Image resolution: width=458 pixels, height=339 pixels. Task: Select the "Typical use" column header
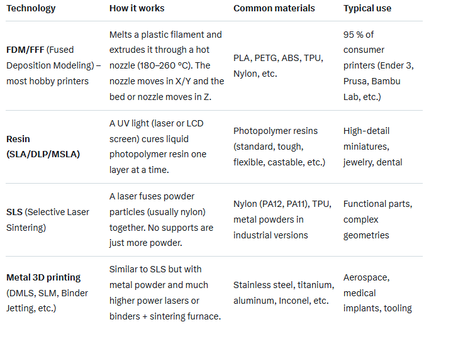pos(367,9)
